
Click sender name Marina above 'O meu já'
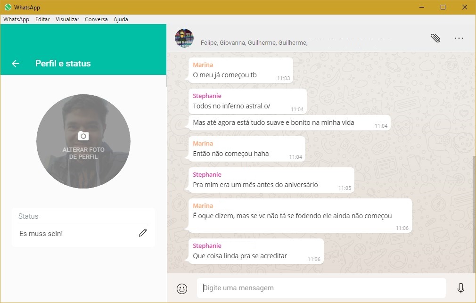(x=203, y=65)
